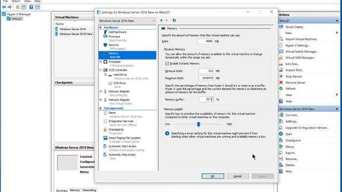Click the Minimum RAM input field
Viewport: 342px width, 192px height.
(x=206, y=71)
